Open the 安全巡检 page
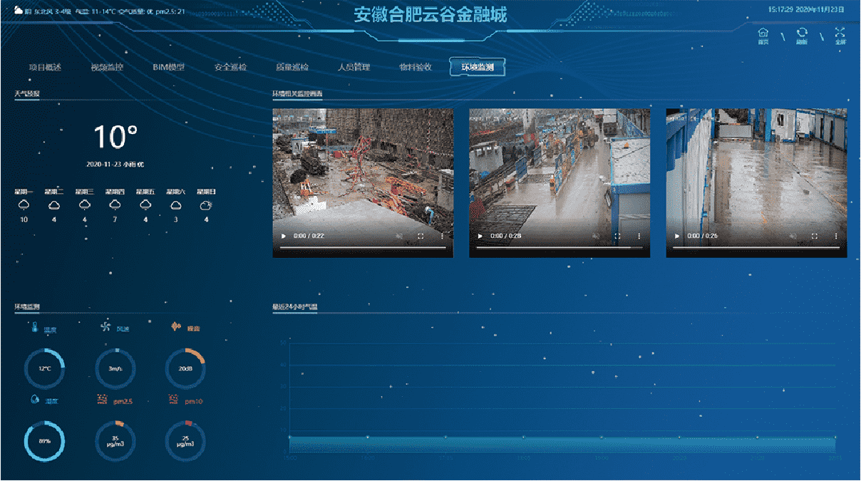 230,67
